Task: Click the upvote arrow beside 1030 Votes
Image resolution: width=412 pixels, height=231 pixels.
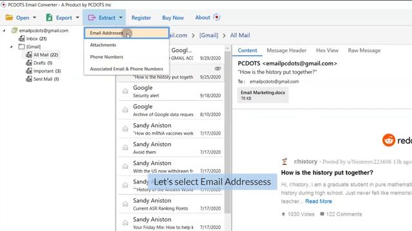Action: (283, 214)
